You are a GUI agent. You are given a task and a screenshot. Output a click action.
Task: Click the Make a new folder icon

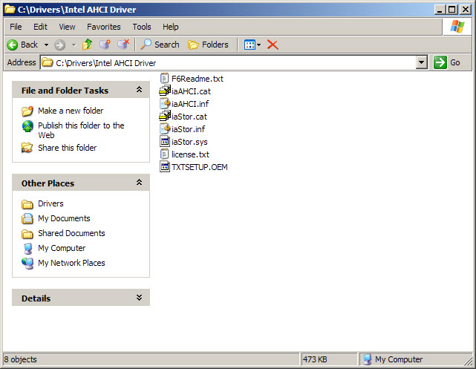27,111
